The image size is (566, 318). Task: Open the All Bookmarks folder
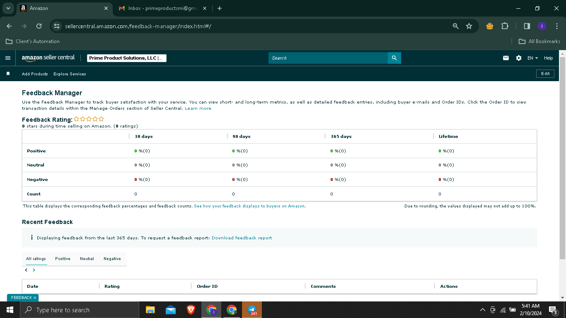click(539, 41)
